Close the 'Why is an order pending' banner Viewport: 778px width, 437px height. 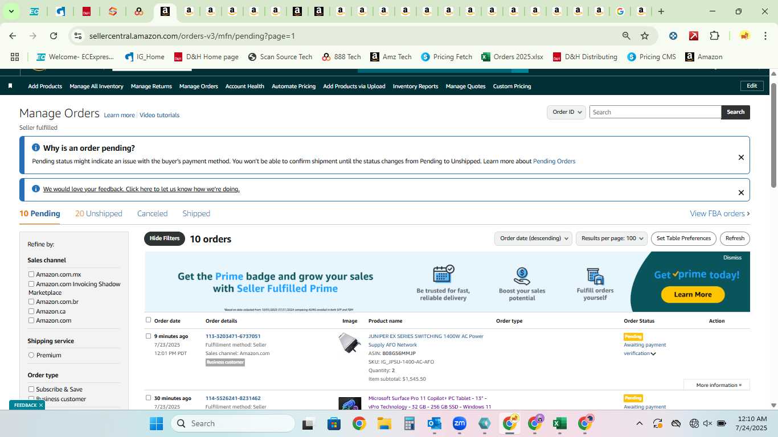741,158
